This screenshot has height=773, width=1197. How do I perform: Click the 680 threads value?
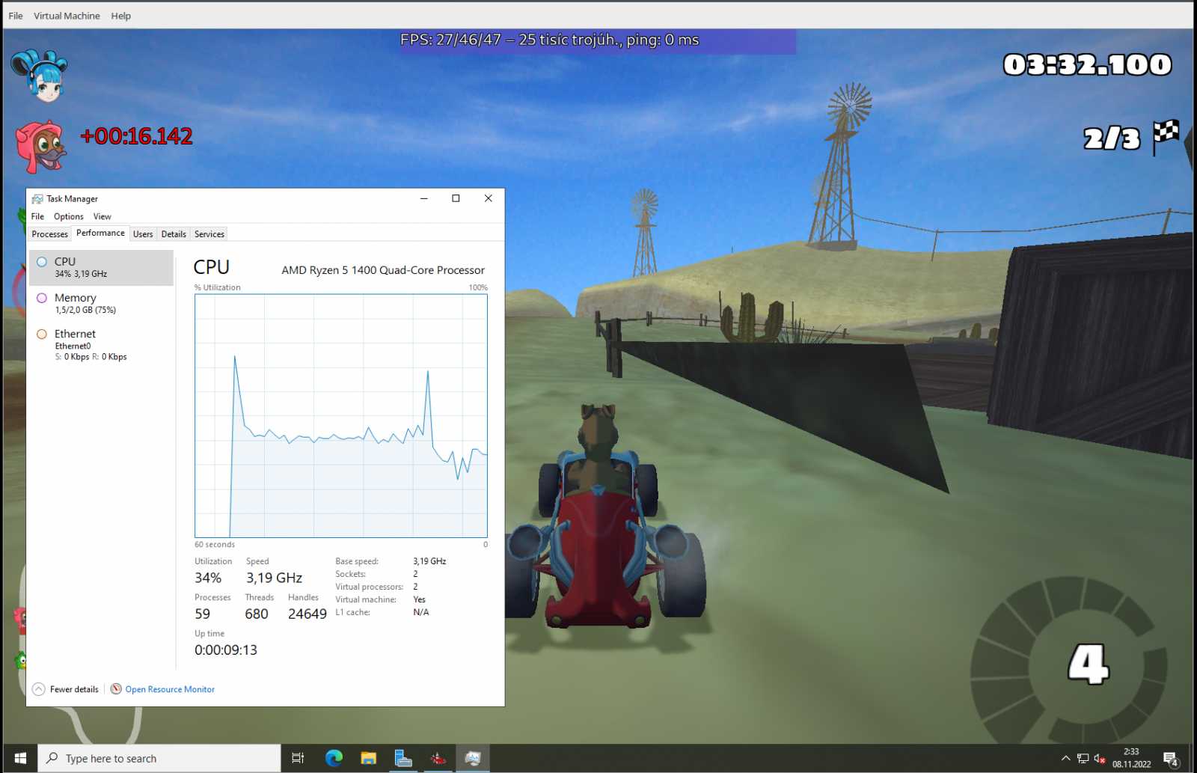pos(257,614)
